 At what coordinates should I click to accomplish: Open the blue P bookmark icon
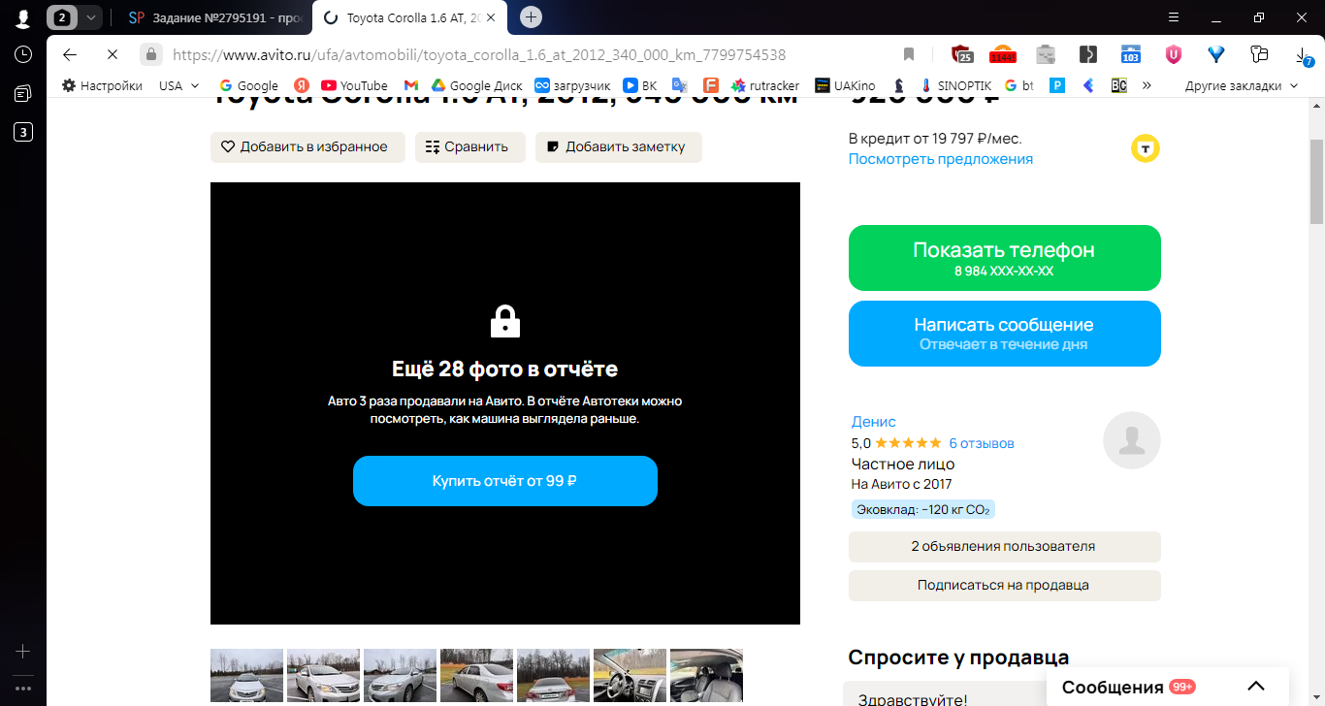1057,85
